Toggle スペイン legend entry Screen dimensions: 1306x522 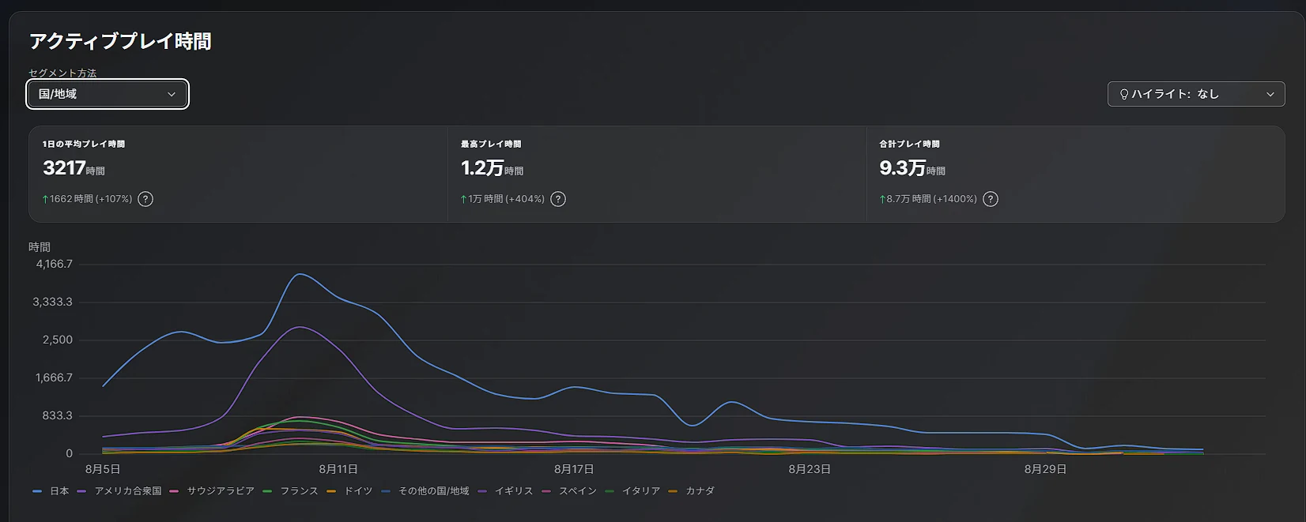[x=569, y=491]
